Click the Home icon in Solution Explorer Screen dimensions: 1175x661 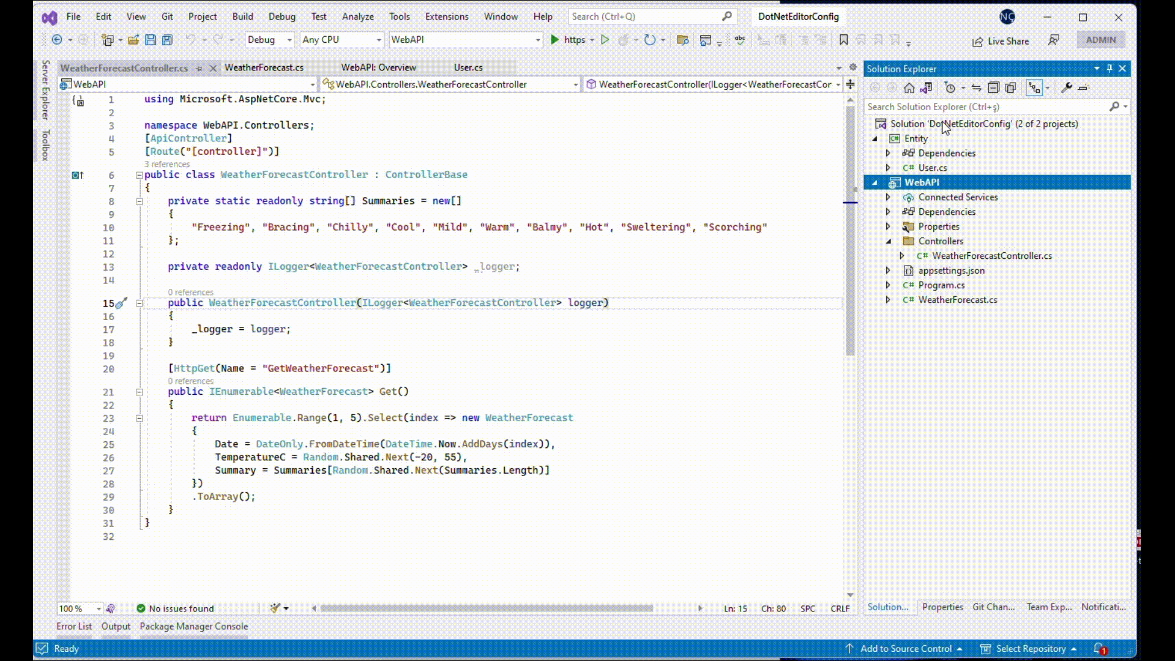click(x=909, y=88)
